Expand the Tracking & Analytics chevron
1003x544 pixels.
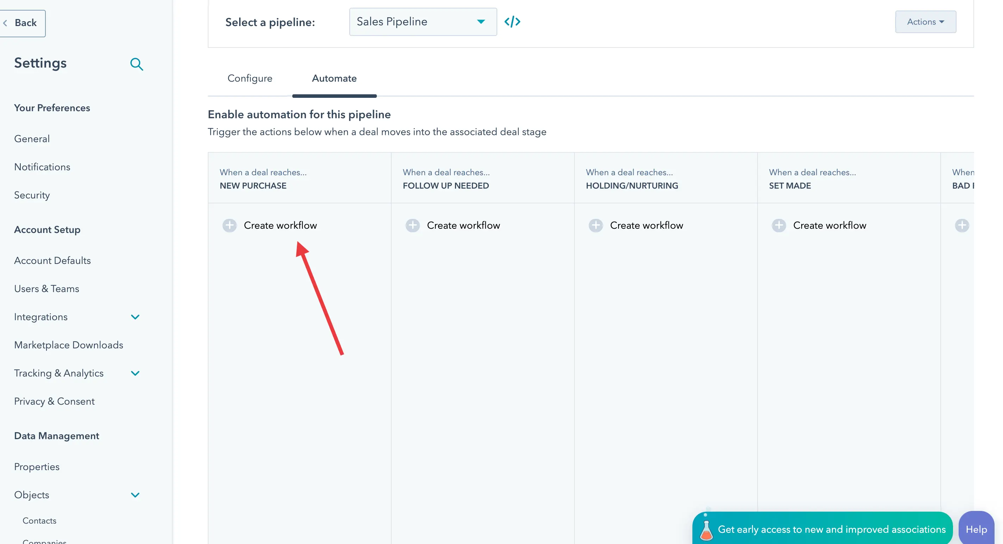click(135, 374)
